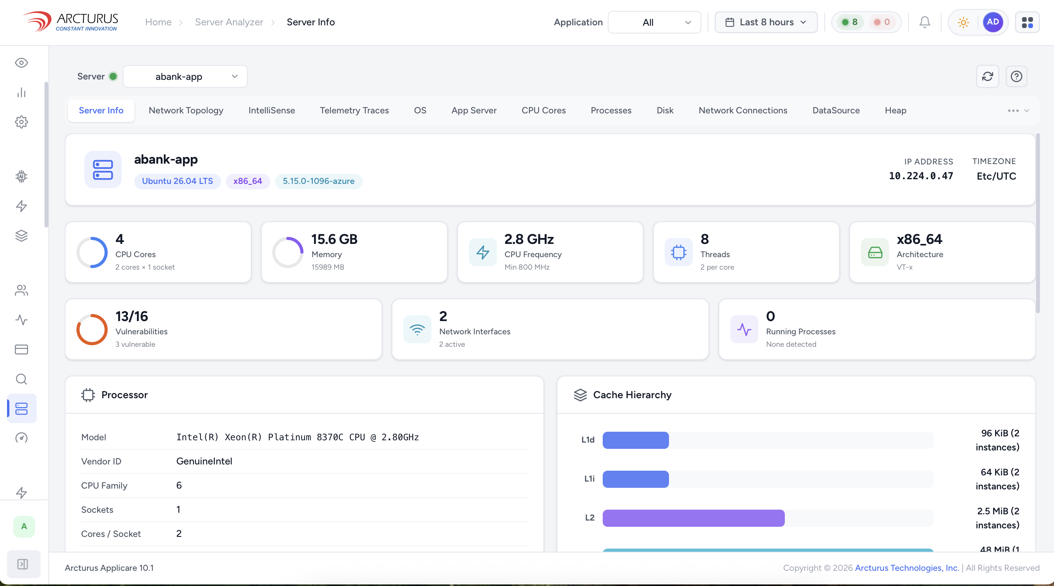Open the gauge icon in sidebar

(x=21, y=438)
